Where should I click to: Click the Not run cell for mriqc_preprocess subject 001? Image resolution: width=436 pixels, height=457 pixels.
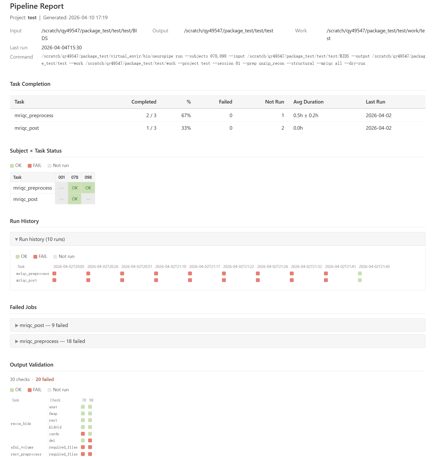pyautogui.click(x=62, y=188)
